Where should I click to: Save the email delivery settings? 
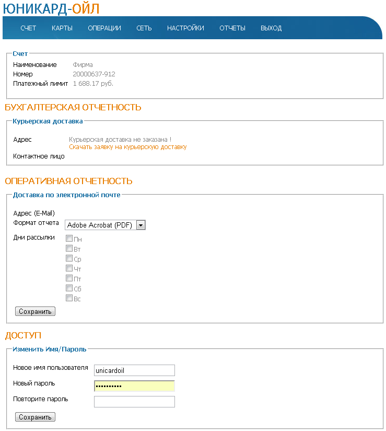tap(35, 311)
